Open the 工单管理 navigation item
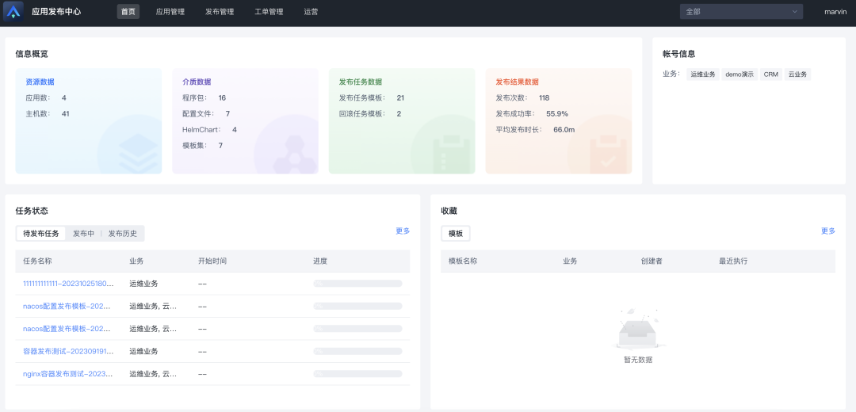This screenshot has height=412, width=856. (269, 12)
